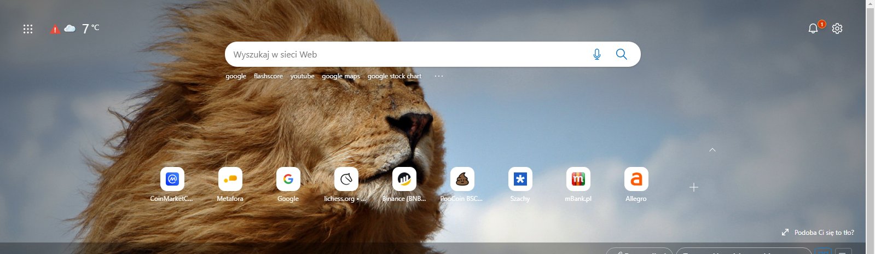875x254 pixels.
Task: Open the CoinMarketCap quick link
Action: (x=172, y=184)
